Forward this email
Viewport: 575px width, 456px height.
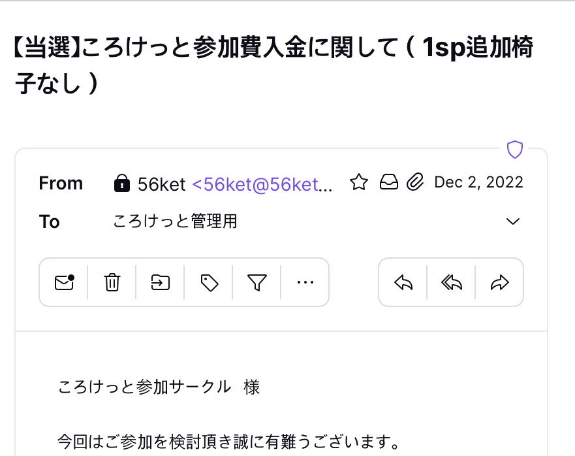(499, 282)
